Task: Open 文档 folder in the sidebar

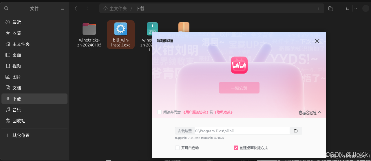Action: tap(34, 88)
